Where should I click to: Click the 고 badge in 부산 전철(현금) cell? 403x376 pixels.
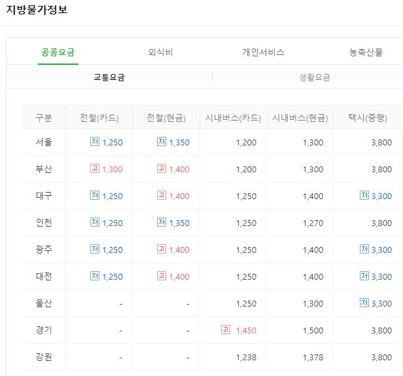(x=162, y=168)
